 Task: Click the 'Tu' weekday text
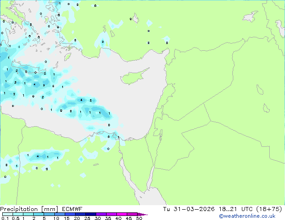tap(166, 209)
